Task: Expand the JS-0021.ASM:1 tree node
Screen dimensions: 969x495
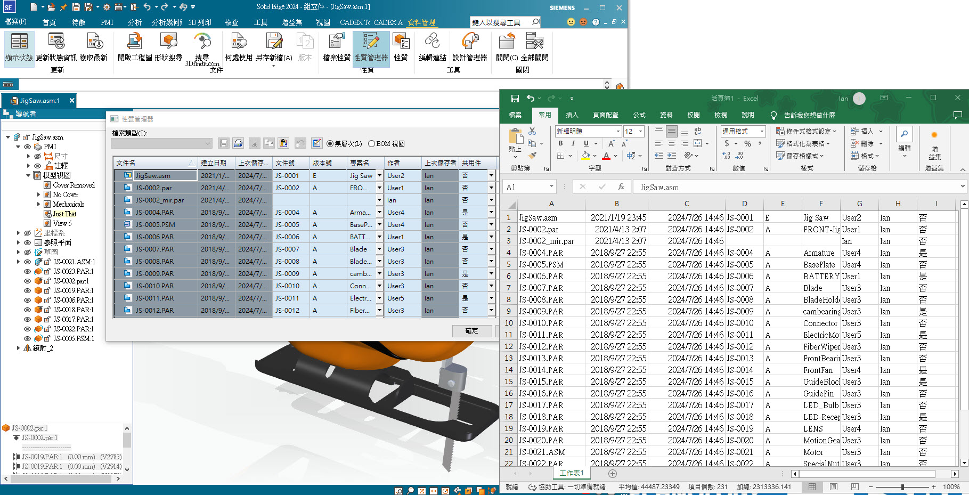Action: (18, 262)
